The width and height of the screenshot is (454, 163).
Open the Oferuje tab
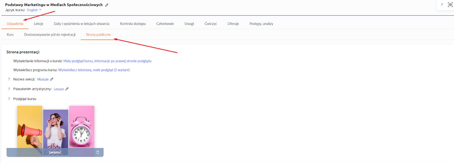[233, 24]
